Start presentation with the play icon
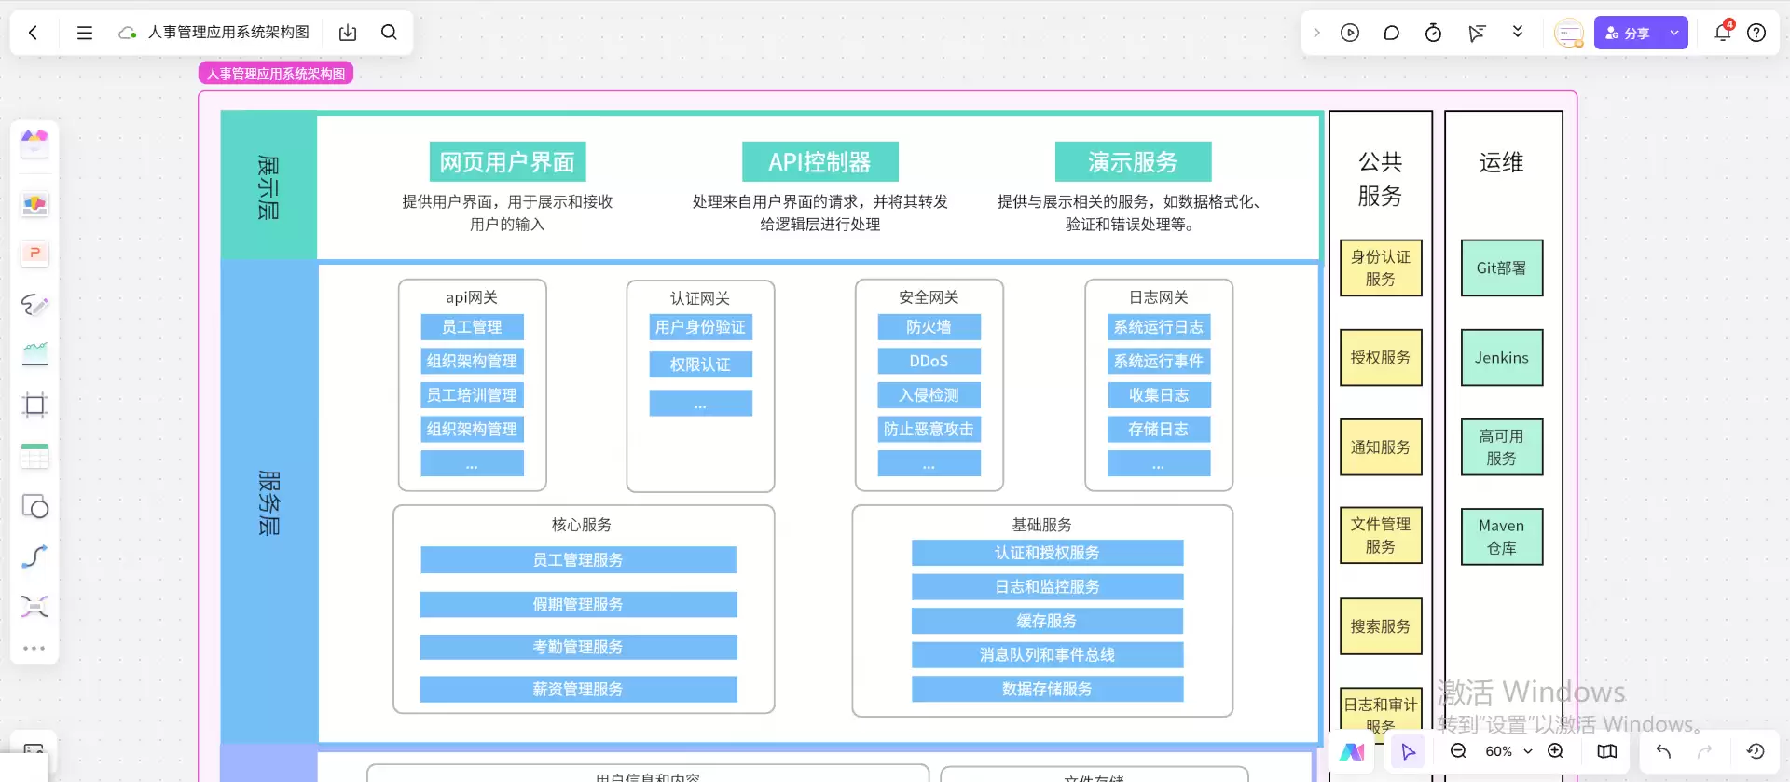Viewport: 1790px width, 782px height. (1350, 33)
